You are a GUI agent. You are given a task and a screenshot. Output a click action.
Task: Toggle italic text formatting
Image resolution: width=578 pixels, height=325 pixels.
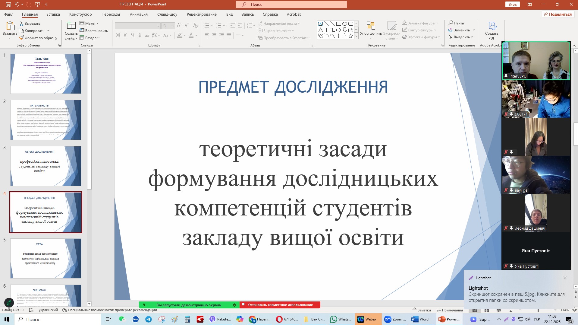point(125,35)
